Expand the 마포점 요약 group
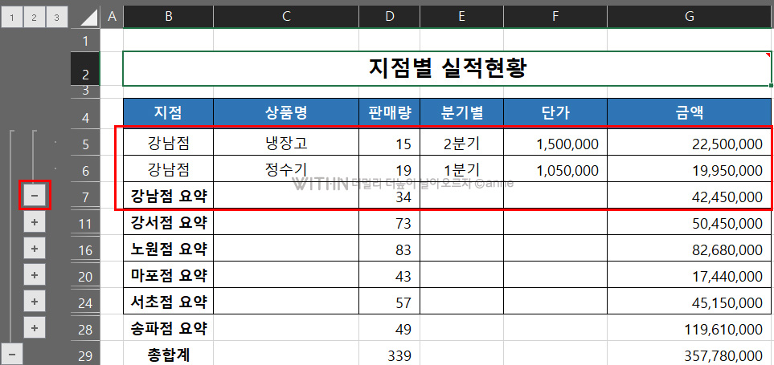 click(35, 275)
